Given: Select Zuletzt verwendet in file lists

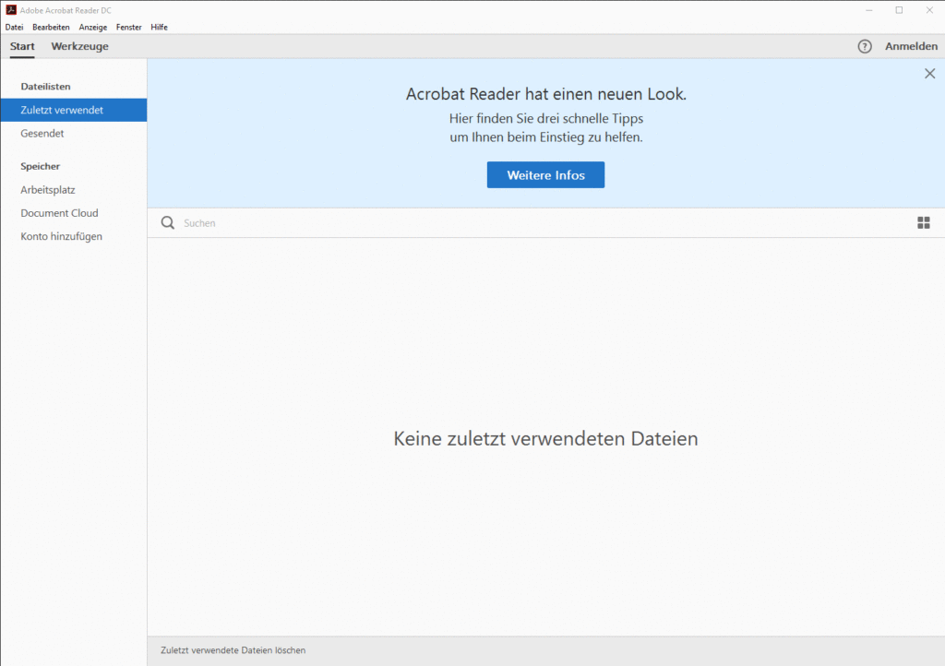Looking at the screenshot, I should 62,110.
